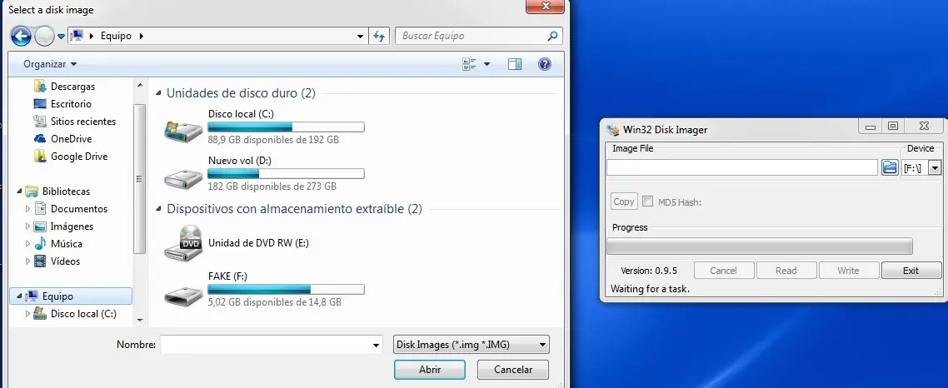Click the greyed Forward navigation circle
The image size is (948, 388).
pos(44,37)
